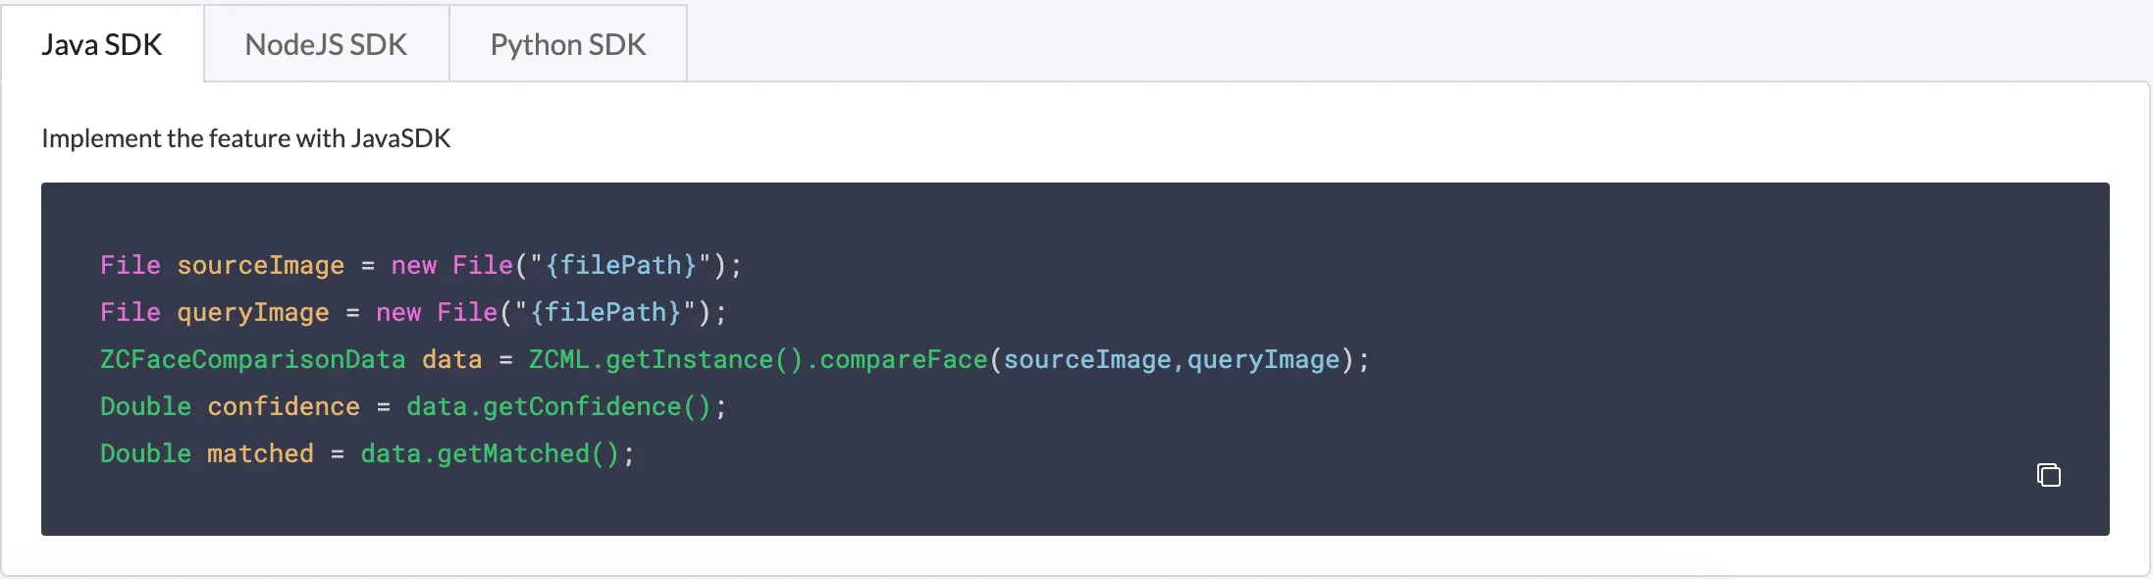2153x579 pixels.
Task: Click data.getConfidence() in the code
Action: coord(558,406)
